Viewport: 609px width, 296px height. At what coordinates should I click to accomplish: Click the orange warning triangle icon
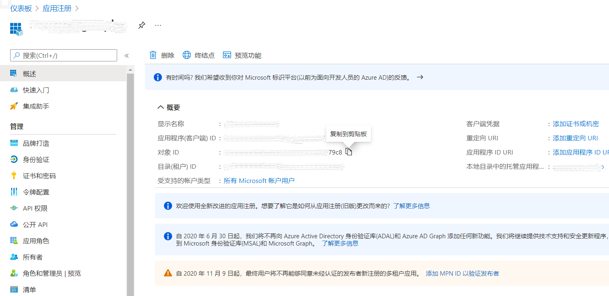click(x=168, y=273)
